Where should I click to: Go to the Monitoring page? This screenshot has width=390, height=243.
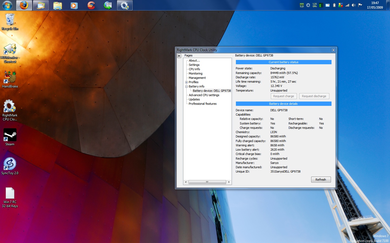[x=196, y=73]
